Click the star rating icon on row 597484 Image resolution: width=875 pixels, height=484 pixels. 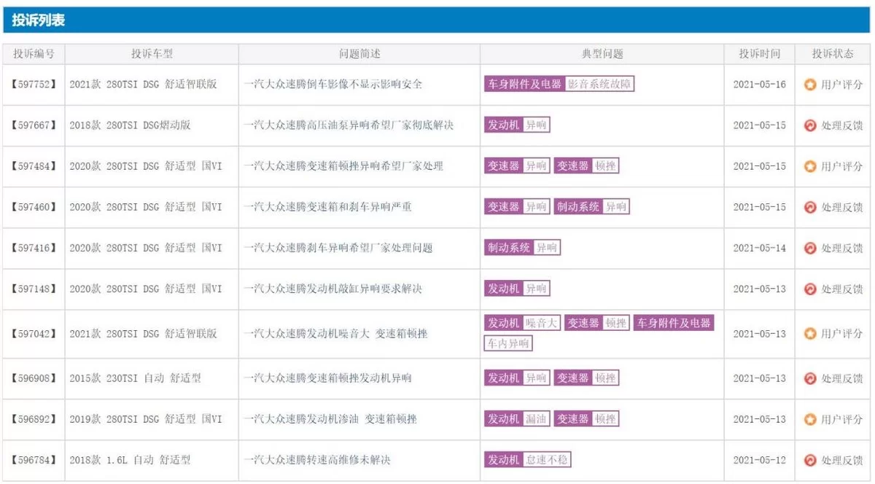coord(812,165)
